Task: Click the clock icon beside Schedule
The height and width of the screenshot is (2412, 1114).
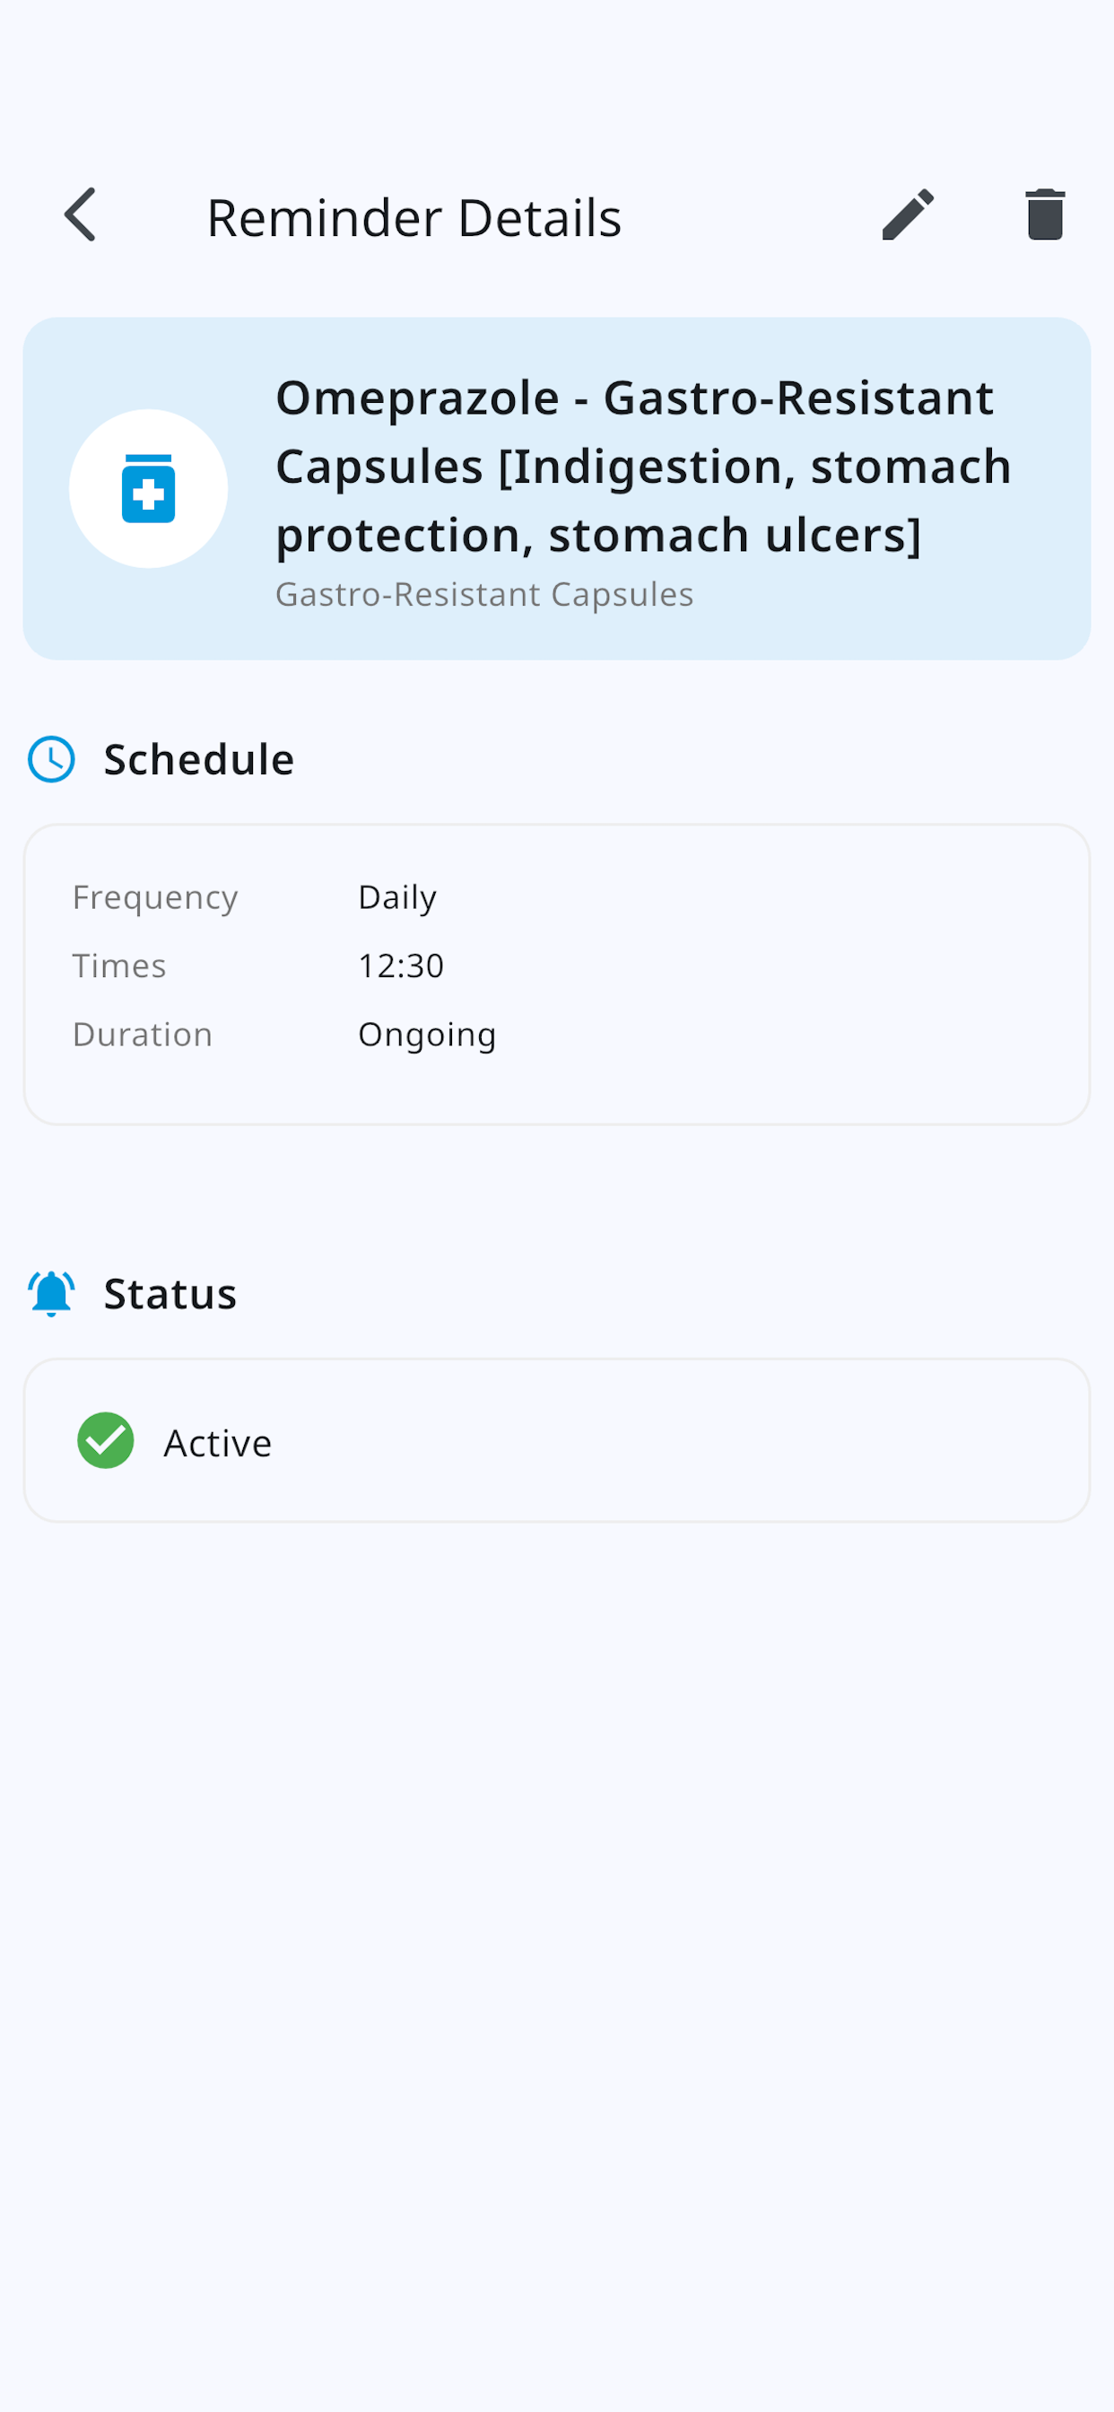Action: [51, 759]
